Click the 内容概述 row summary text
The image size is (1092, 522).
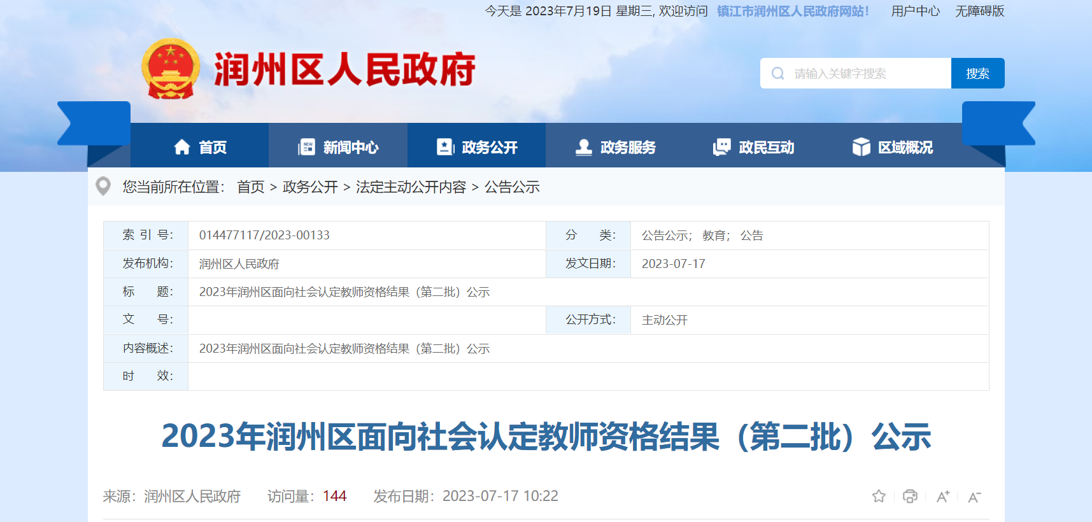click(x=344, y=348)
